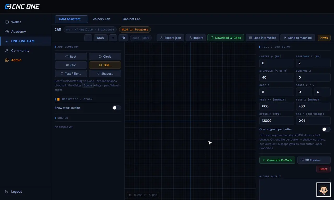334x200 pixels.
Task: Choose the Drill... geometry tool
Action: [105, 65]
